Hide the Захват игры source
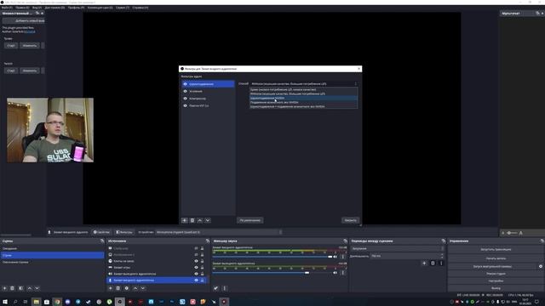The height and width of the screenshot is (306, 545). [x=196, y=267]
